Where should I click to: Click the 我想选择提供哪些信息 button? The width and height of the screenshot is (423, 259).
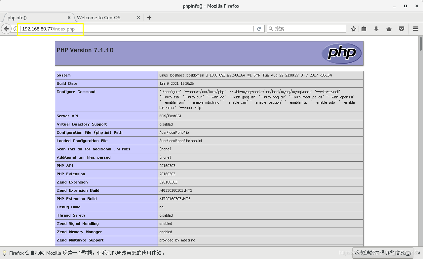coord(383,253)
